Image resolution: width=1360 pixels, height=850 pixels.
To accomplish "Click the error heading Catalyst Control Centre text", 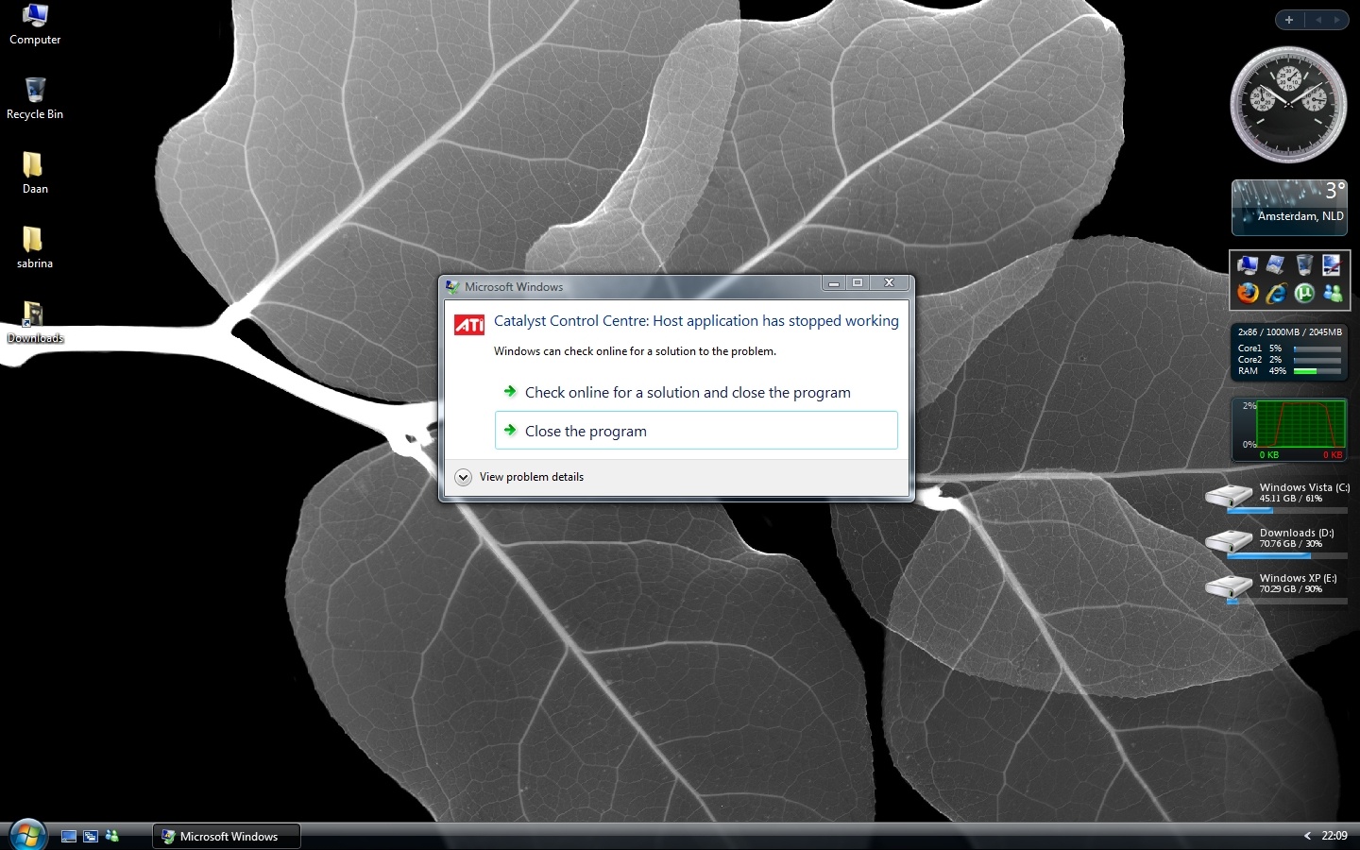I will (696, 321).
